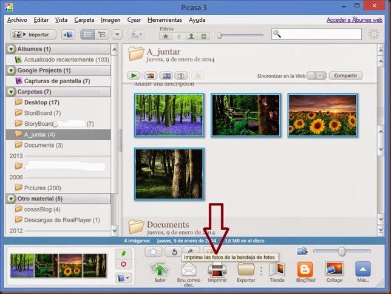391x294 pixels.
Task: Select Capturas de pantalla project
Action: point(58,81)
